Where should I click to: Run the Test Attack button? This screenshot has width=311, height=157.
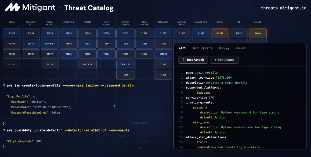point(193,60)
